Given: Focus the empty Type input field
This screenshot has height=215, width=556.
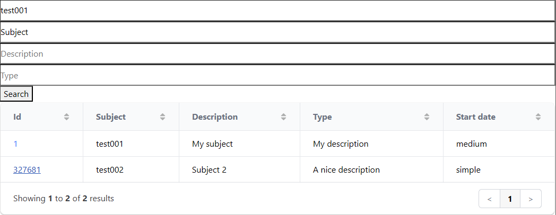Looking at the screenshot, I should coord(277,76).
